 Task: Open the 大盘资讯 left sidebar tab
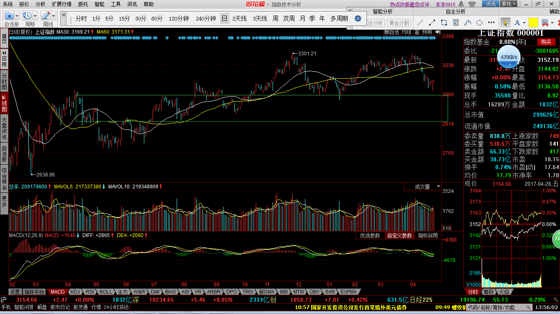click(4, 129)
